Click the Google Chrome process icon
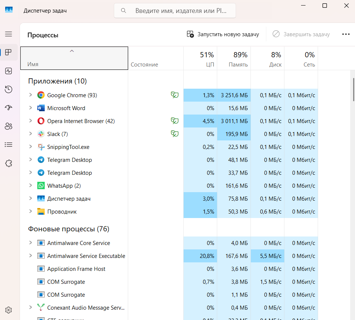Viewport: 355px width, 320px height. coord(41,95)
